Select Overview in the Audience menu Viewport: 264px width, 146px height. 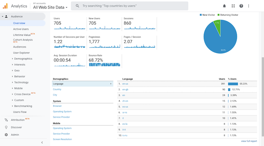tap(19, 23)
